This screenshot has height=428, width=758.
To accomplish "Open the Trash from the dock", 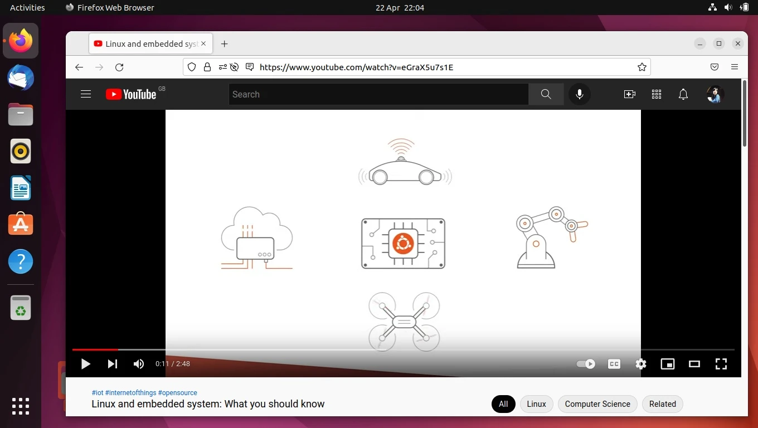I will 21,308.
